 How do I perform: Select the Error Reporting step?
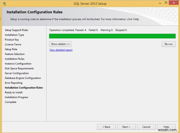13,83
